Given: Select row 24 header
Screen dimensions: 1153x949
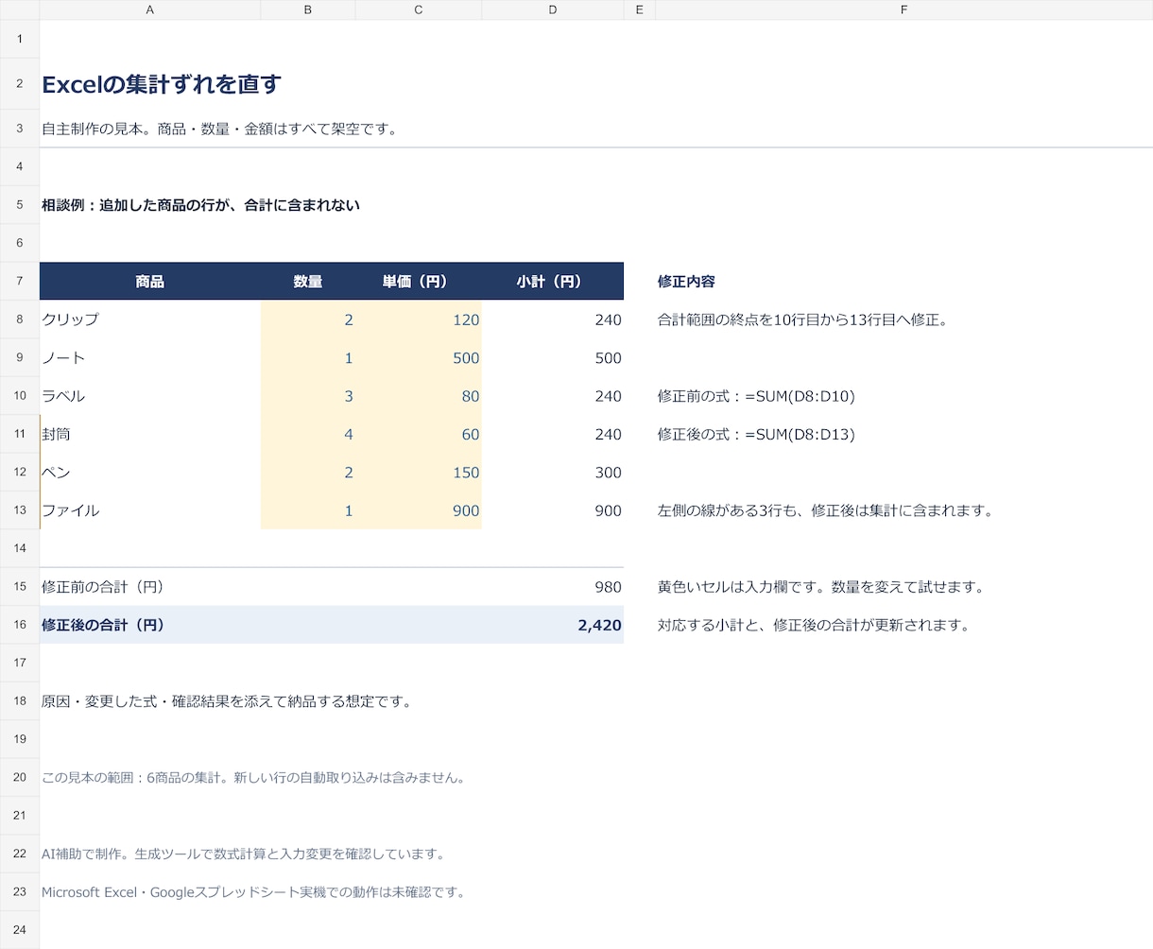Looking at the screenshot, I should pos(20,929).
